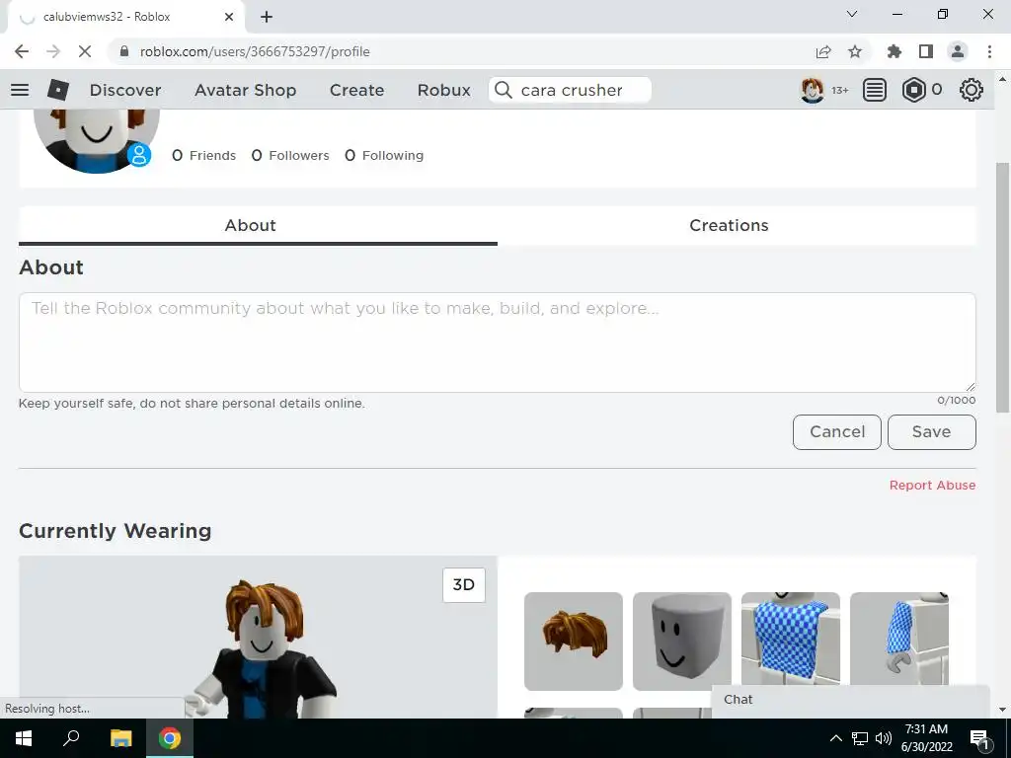Click the About description text area
1011x758 pixels.
pos(498,342)
